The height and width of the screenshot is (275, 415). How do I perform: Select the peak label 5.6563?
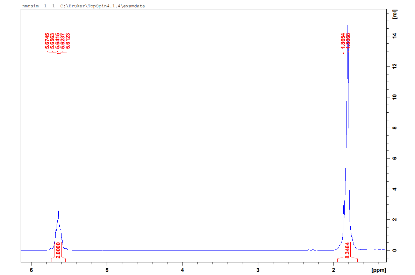point(52,41)
